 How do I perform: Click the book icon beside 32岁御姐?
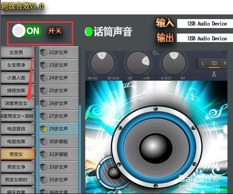click(x=44, y=155)
